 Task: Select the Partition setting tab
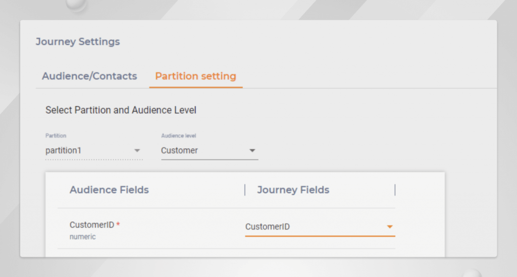point(195,76)
